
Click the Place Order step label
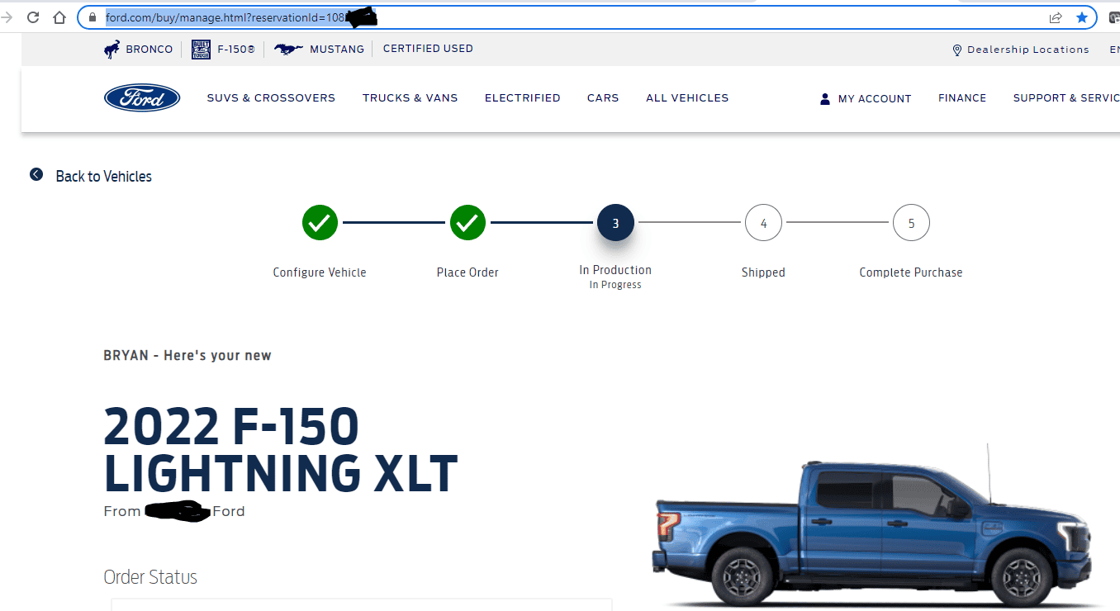467,272
